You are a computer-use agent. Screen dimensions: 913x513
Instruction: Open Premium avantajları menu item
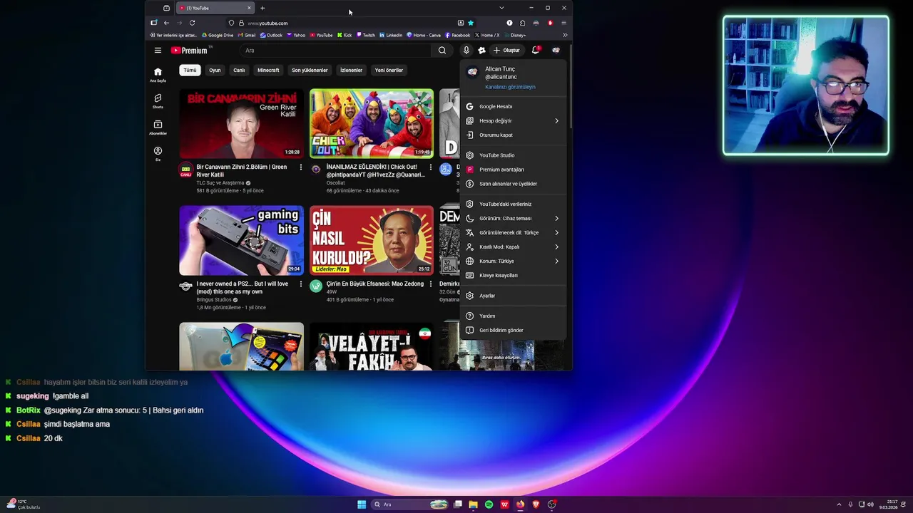(513, 170)
